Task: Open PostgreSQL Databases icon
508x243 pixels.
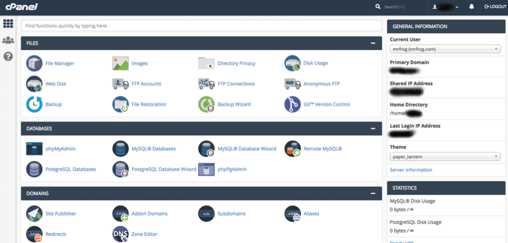Action: coord(34,169)
